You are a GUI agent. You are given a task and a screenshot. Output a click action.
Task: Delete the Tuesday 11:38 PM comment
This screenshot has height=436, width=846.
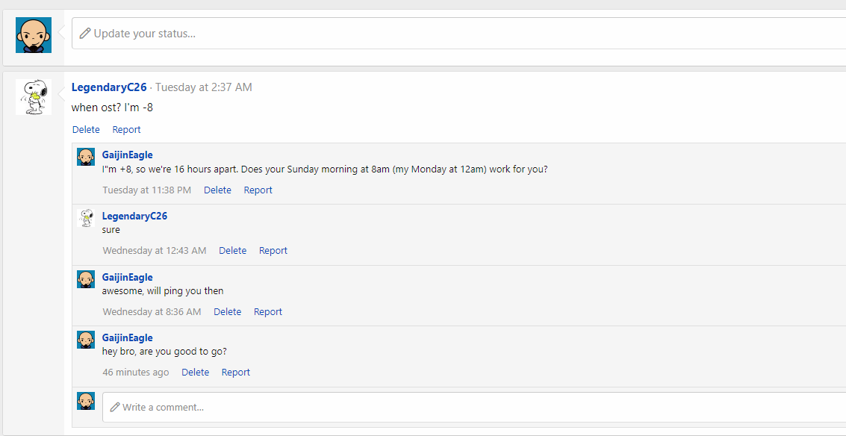(x=217, y=190)
